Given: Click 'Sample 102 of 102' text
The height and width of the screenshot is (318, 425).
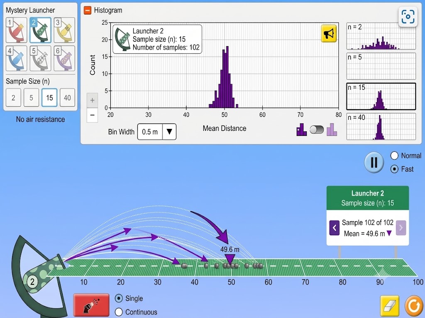Looking at the screenshot, I should click(x=368, y=222).
